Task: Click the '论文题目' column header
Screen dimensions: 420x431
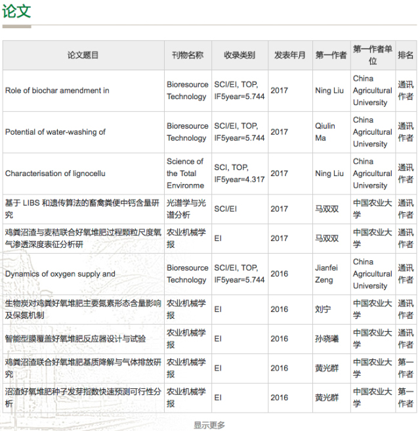Action: (x=83, y=55)
